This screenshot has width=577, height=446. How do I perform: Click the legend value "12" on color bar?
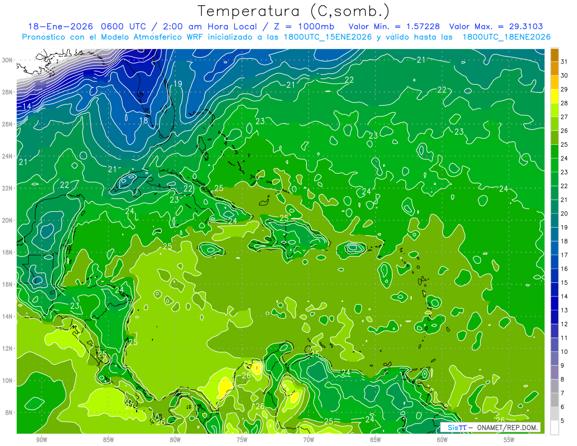(564, 324)
